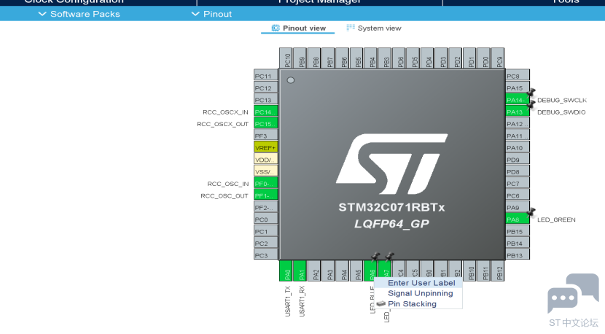
Task: Select unassigned pin PC13
Action: coord(265,100)
